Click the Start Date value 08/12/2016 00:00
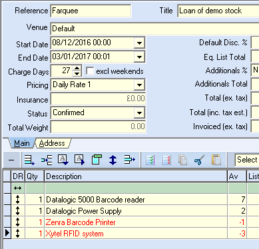Image resolution: width=259 pixels, height=249 pixels. pos(81,43)
